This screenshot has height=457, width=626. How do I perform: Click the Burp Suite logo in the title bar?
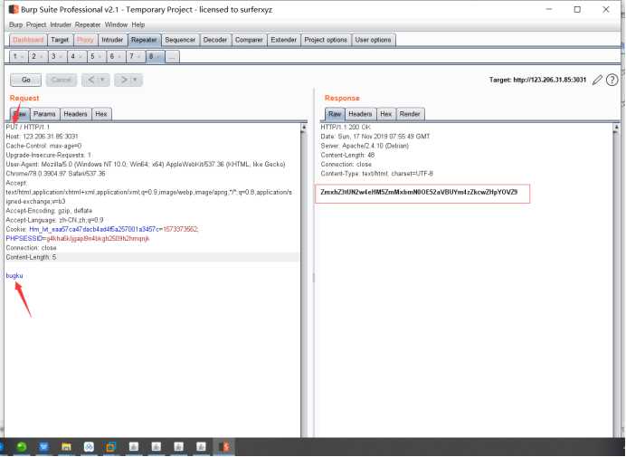point(14,9)
